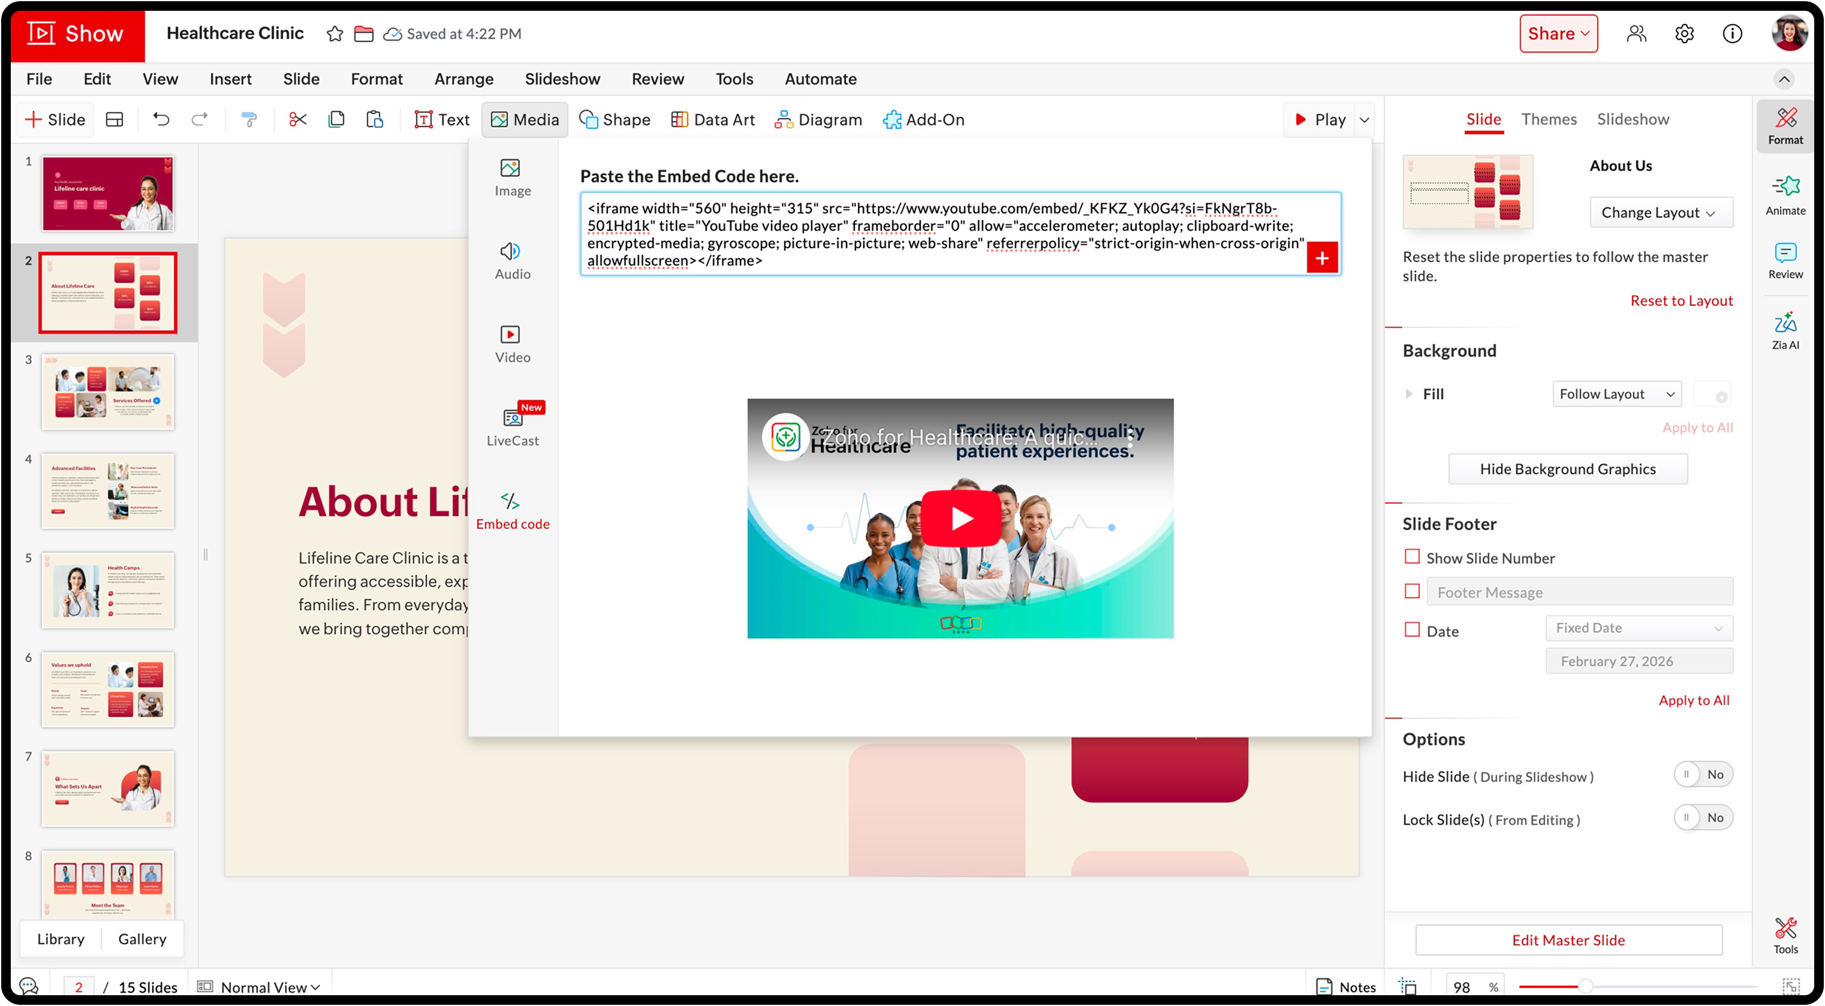Open the LiveCast media option
The height and width of the screenshot is (1006, 1825).
point(512,426)
